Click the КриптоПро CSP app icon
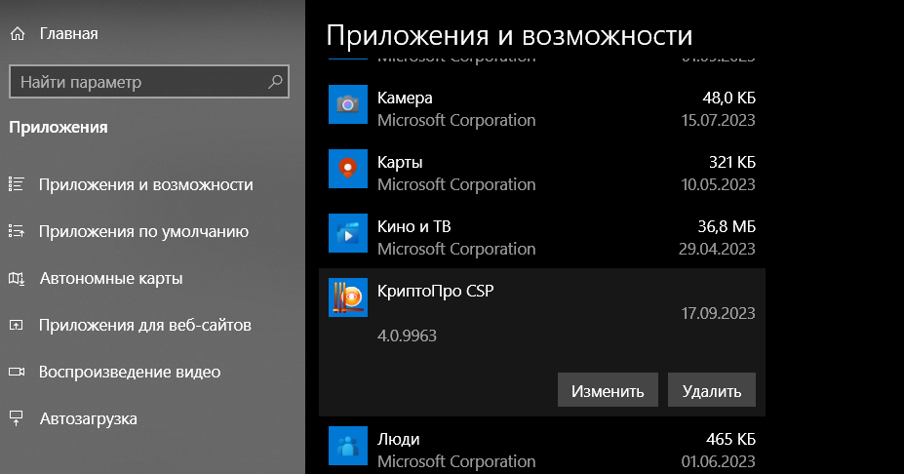This screenshot has width=904, height=474. [347, 297]
